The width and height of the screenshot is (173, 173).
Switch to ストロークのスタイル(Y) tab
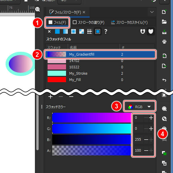[x=129, y=22]
